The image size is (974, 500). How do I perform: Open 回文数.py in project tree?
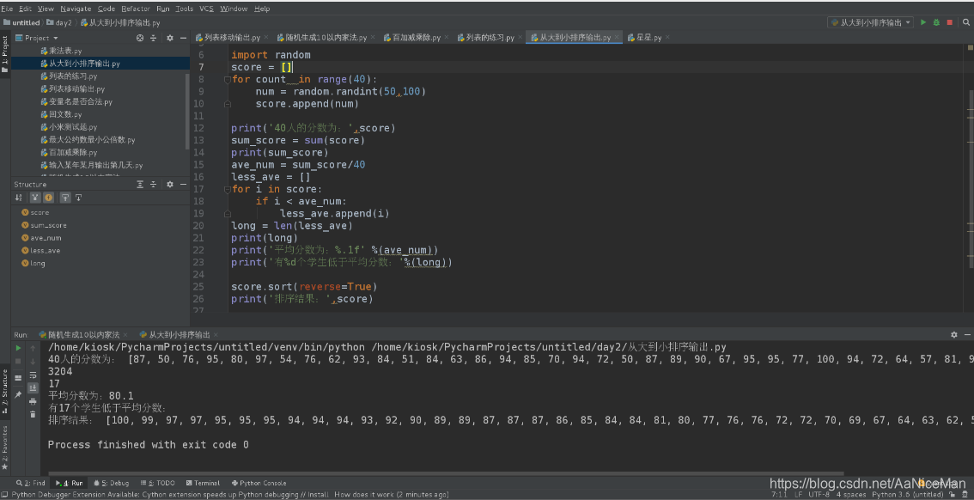[x=61, y=114]
